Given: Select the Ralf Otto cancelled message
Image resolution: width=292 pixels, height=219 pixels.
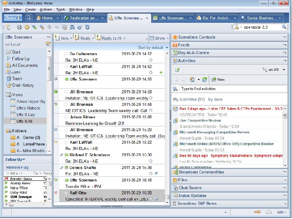Looking at the screenshot, I should (112, 196).
